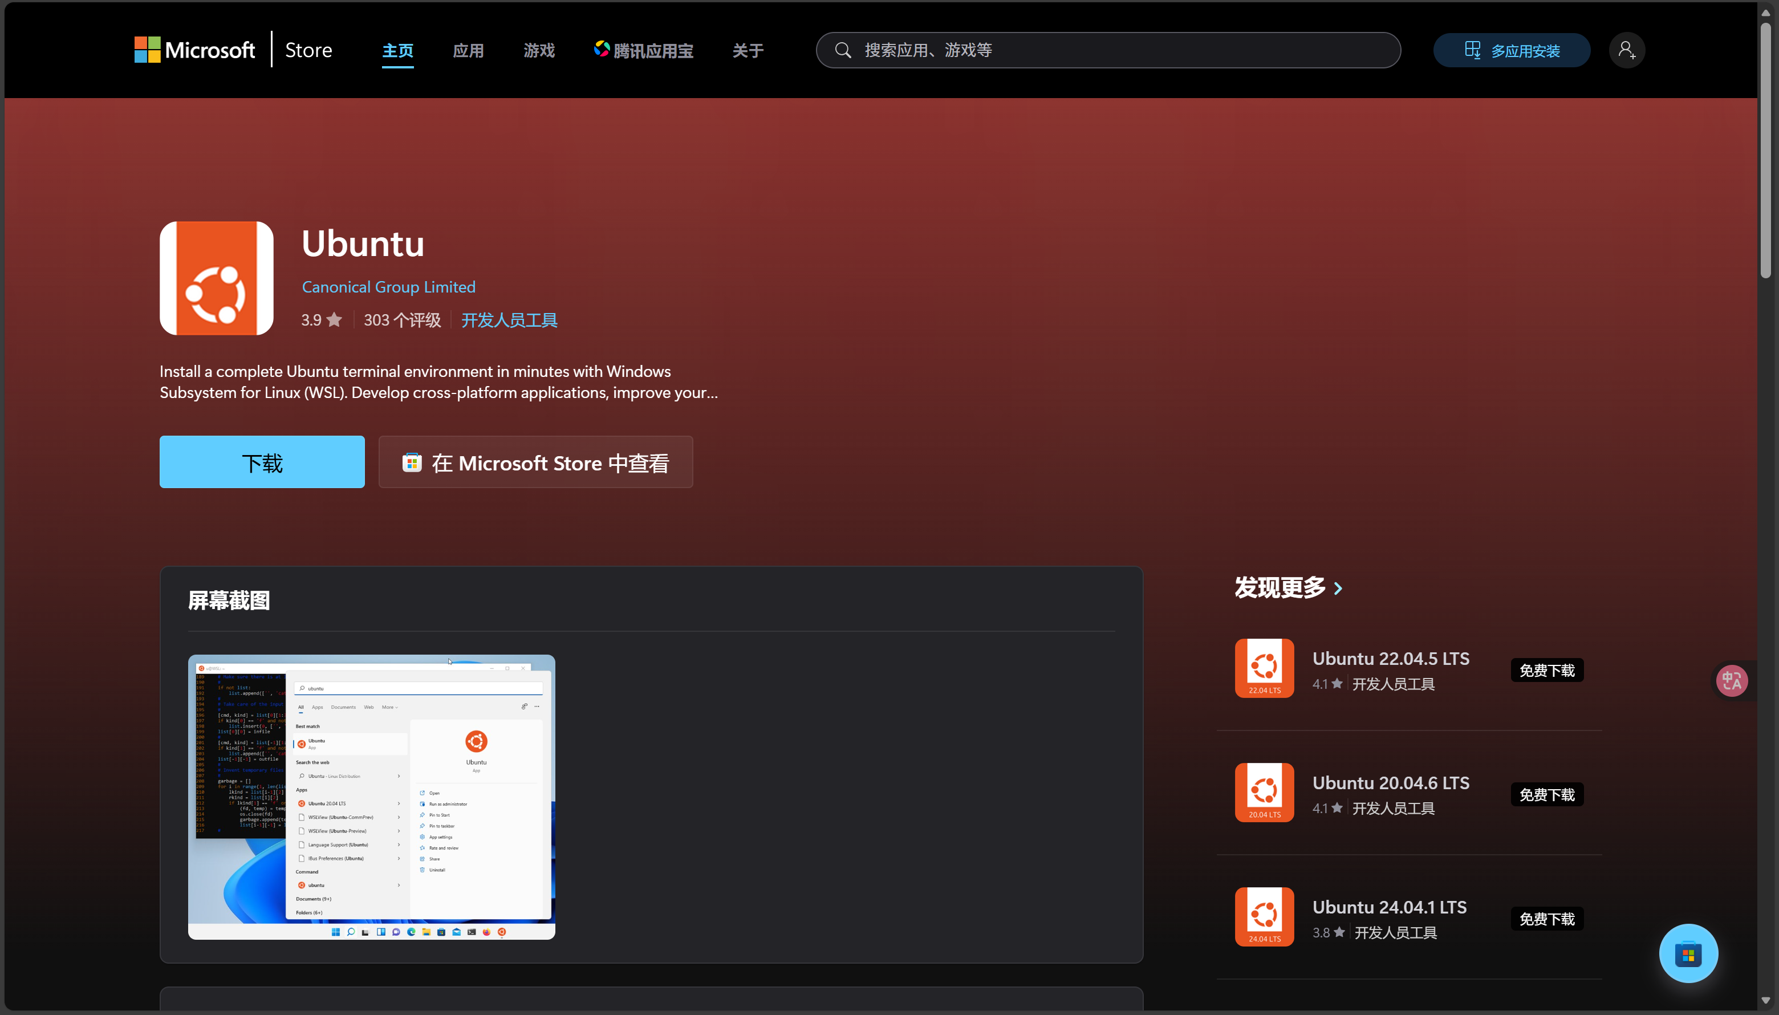Screen dimensions: 1779x1015
Task: Switch to the 应用 tab
Action: [468, 51]
